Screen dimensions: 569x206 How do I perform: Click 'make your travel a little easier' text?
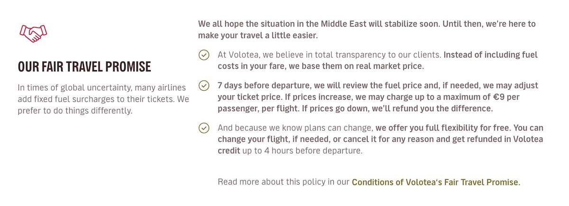click(258, 36)
